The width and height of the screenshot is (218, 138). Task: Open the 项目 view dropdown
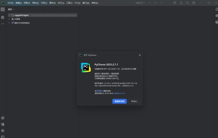11,9
